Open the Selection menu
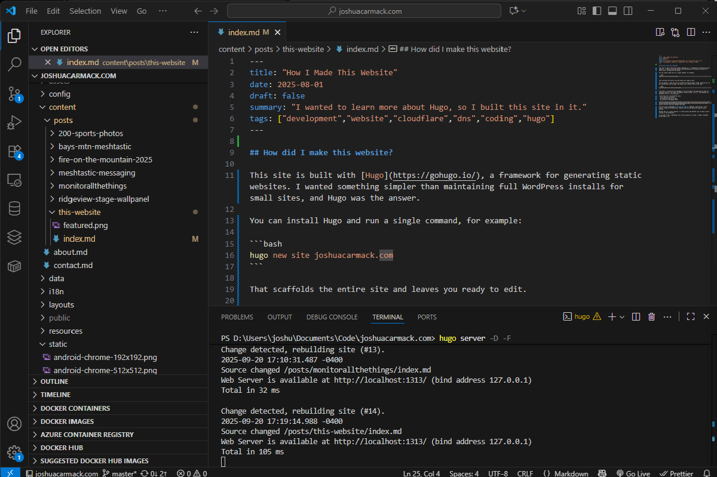The image size is (717, 477). [85, 11]
